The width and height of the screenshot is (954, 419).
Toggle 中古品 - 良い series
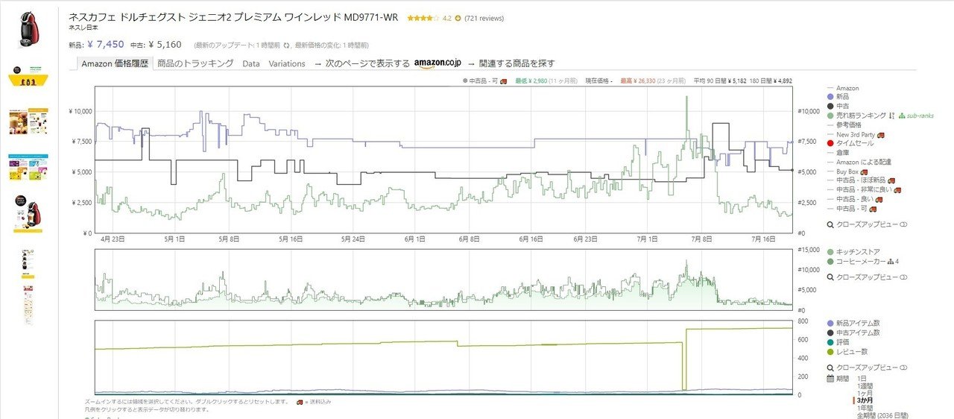tap(856, 199)
